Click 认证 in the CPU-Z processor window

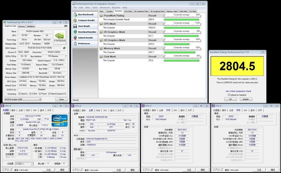coord(48,170)
